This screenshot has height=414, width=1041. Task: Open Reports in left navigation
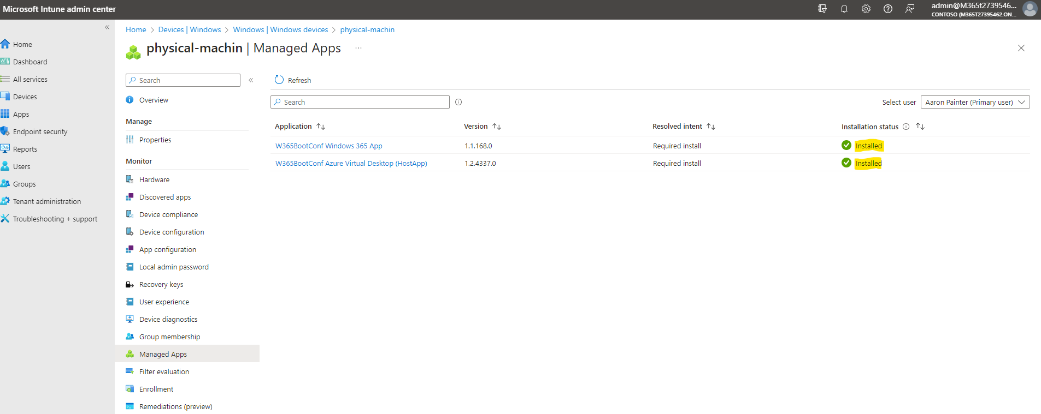tap(25, 149)
